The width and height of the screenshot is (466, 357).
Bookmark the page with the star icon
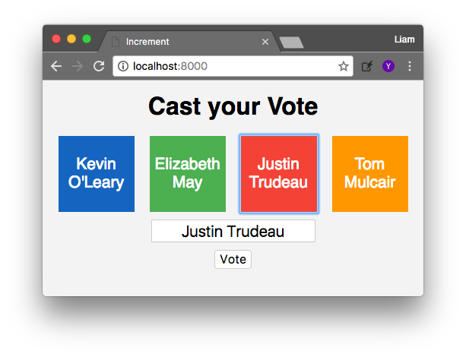pyautogui.click(x=344, y=66)
